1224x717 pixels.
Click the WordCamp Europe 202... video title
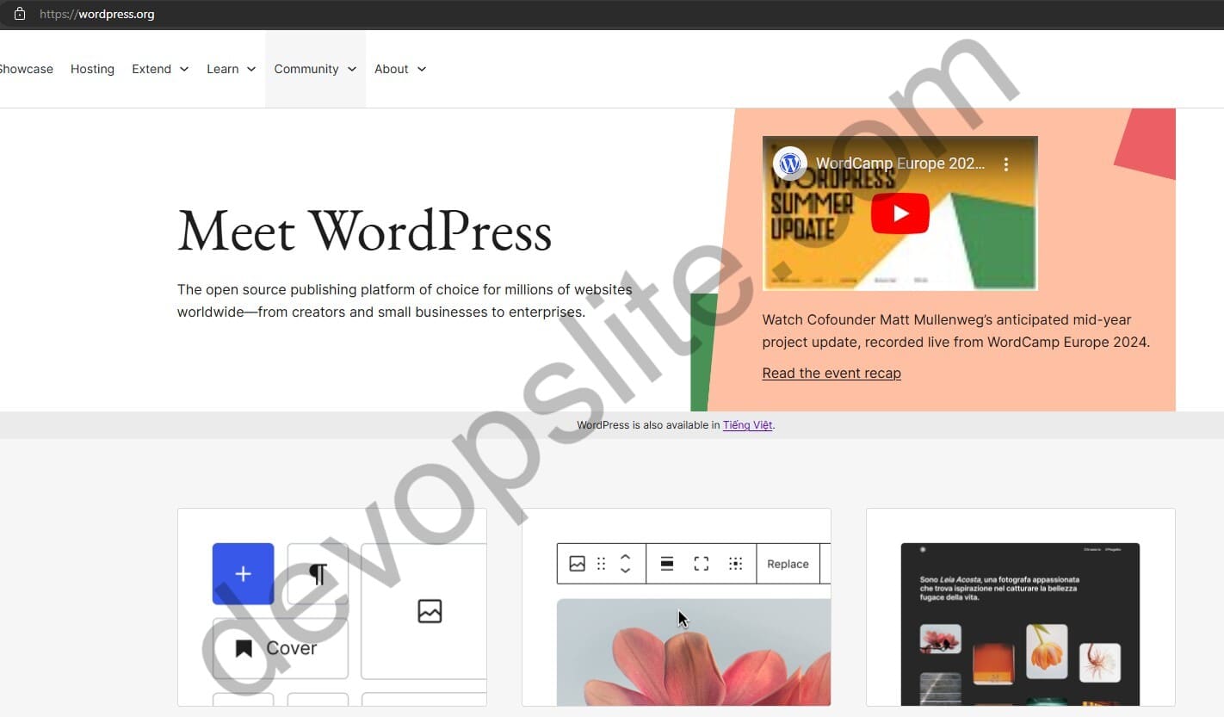pos(900,164)
